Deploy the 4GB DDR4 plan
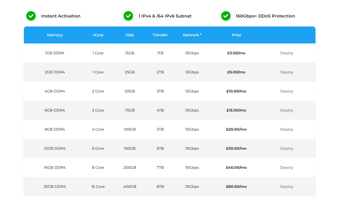Viewport: 342px width, 204px height. pyautogui.click(x=287, y=91)
